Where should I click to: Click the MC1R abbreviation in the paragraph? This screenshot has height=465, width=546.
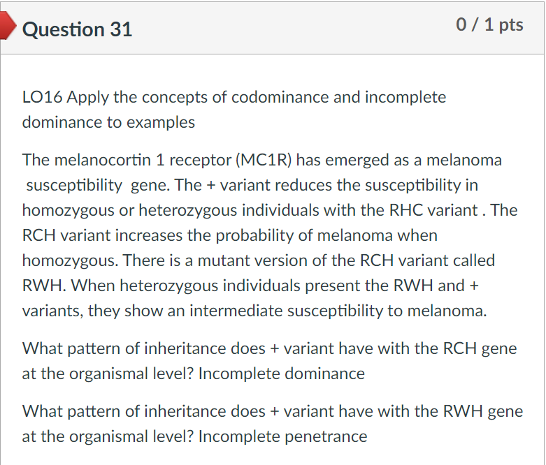(264, 161)
